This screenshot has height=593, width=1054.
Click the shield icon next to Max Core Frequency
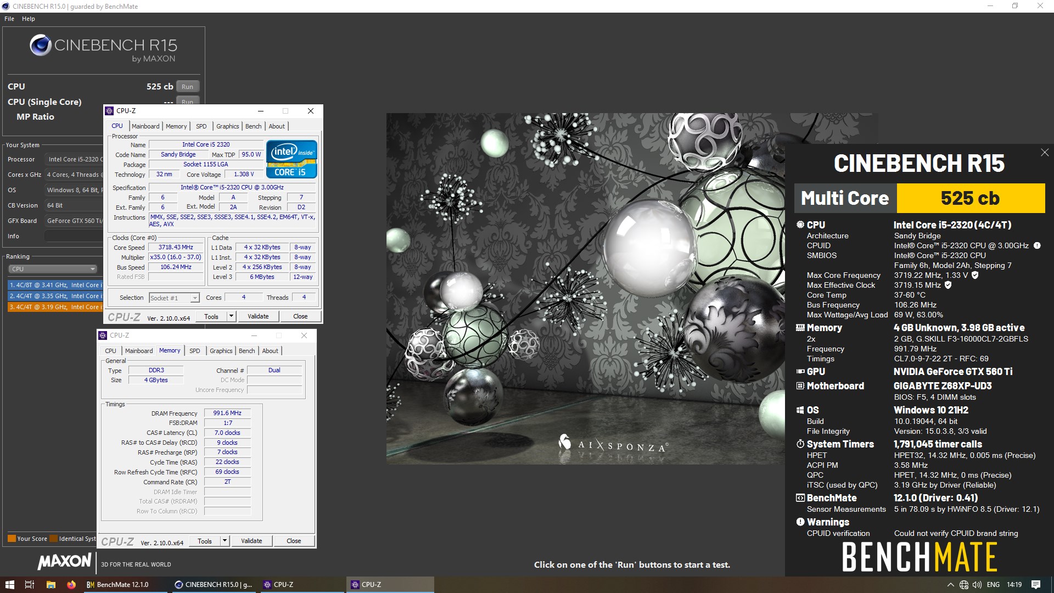975,275
